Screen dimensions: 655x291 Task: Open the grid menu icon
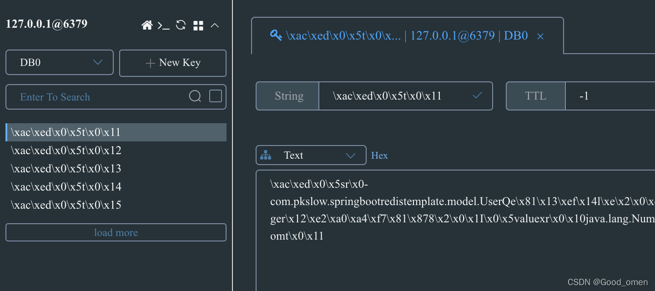(198, 25)
